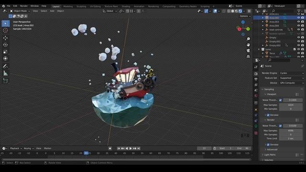306x172 pixels.
Task: Open the Output properties tab icon
Action: (256, 79)
